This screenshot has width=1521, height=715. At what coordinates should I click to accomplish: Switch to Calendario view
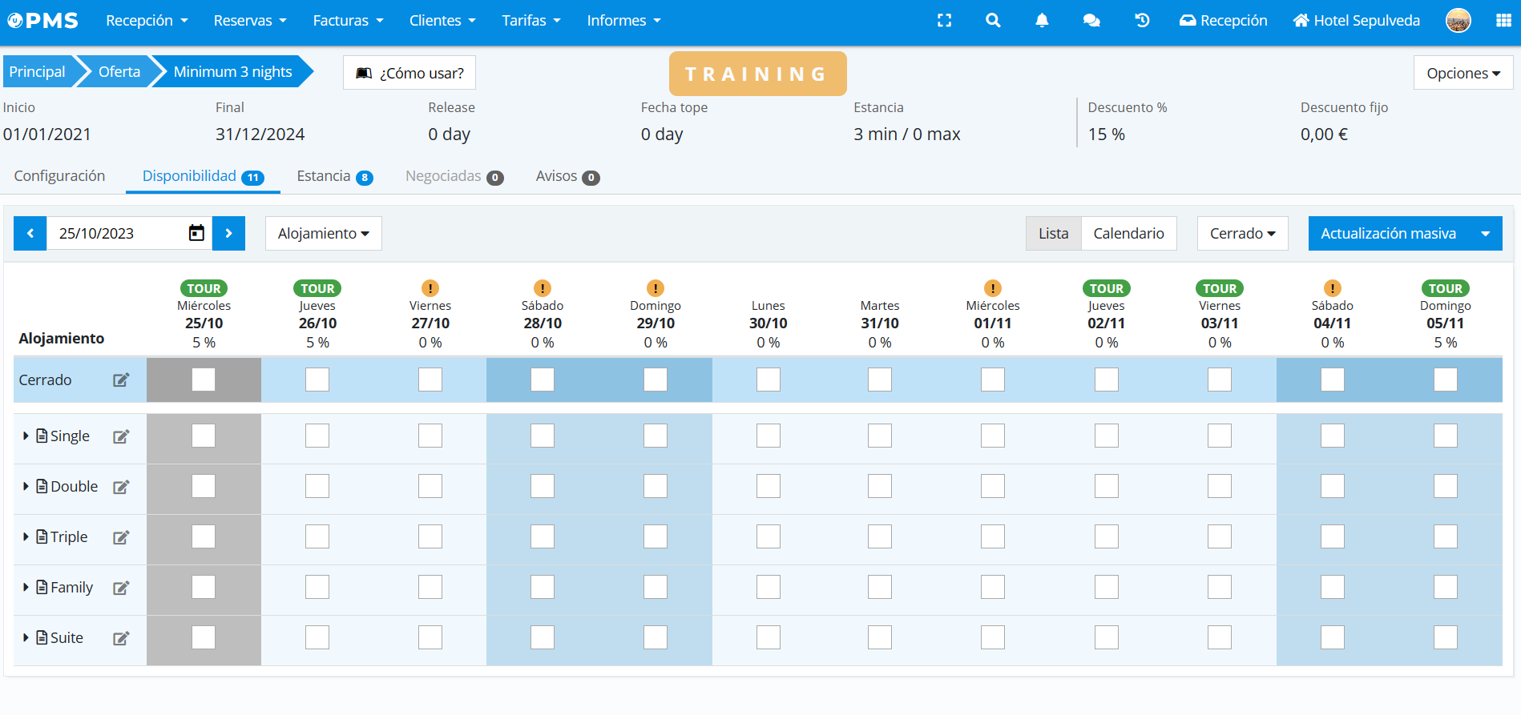[x=1128, y=233]
